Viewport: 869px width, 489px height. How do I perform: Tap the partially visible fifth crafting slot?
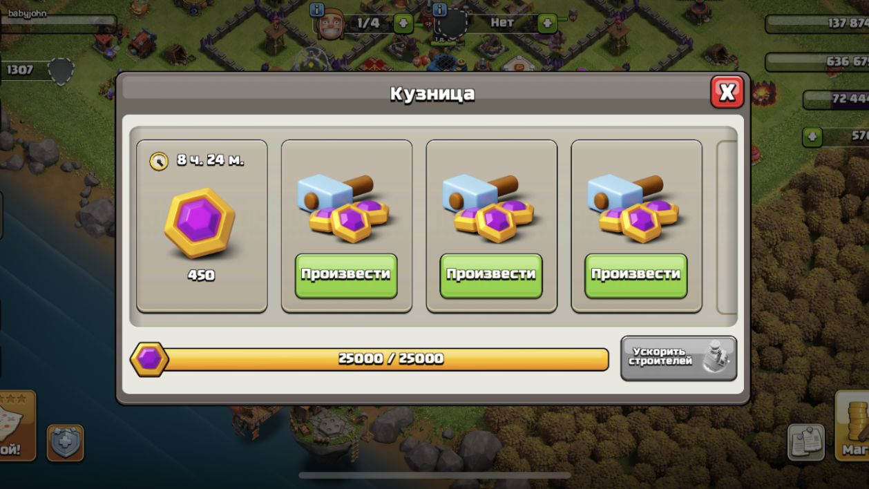click(x=727, y=227)
